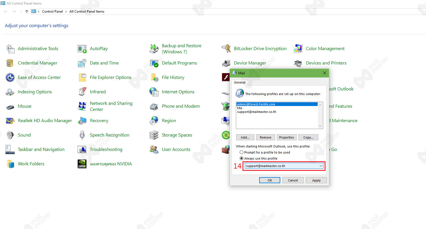Open the File History icon
The width and height of the screenshot is (426, 229).
point(154,77)
